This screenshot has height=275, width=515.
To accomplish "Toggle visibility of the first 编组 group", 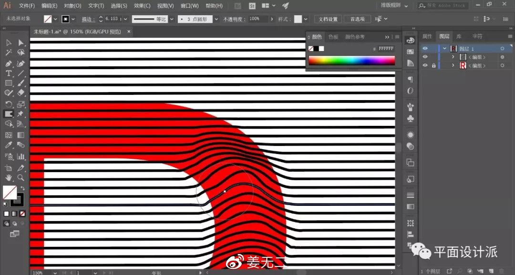I will (425, 57).
